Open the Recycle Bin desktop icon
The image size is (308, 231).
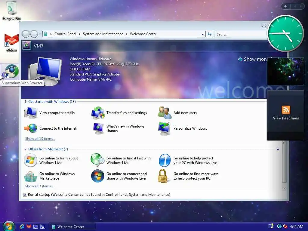(12, 10)
